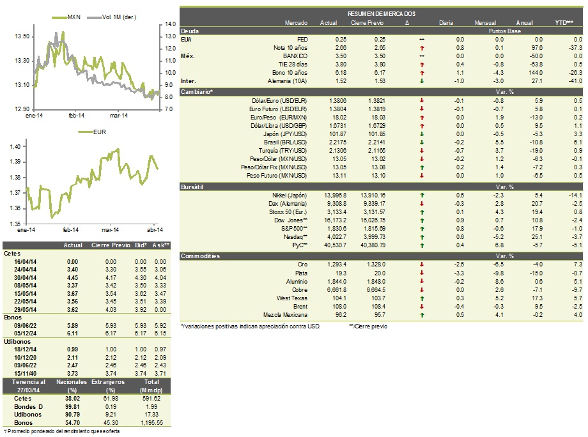Select the Bursátil section header
The width and height of the screenshot is (588, 437).
pos(382,187)
